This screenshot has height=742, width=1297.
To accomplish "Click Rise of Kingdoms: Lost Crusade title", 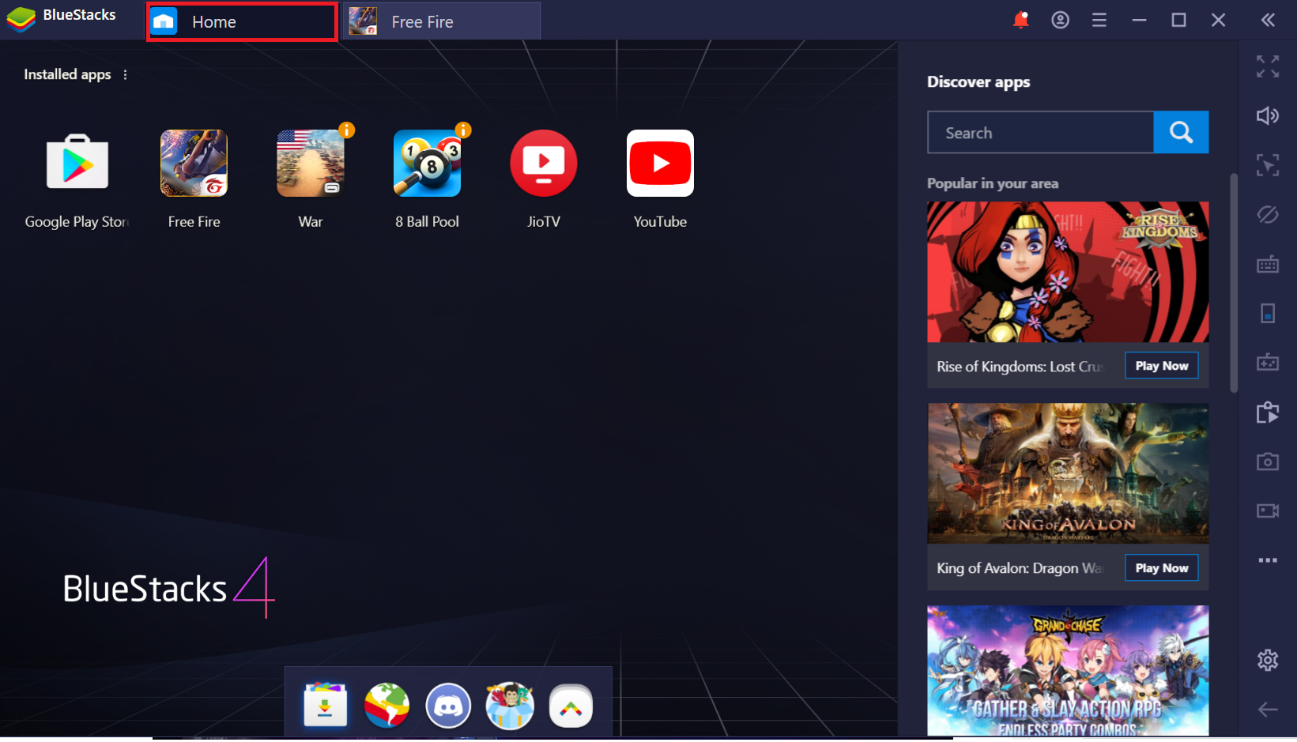I will click(1020, 367).
